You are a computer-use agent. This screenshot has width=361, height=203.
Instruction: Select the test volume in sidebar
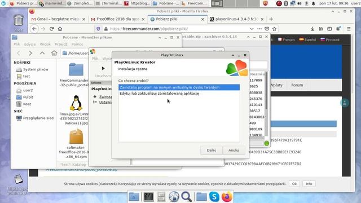point(23,76)
